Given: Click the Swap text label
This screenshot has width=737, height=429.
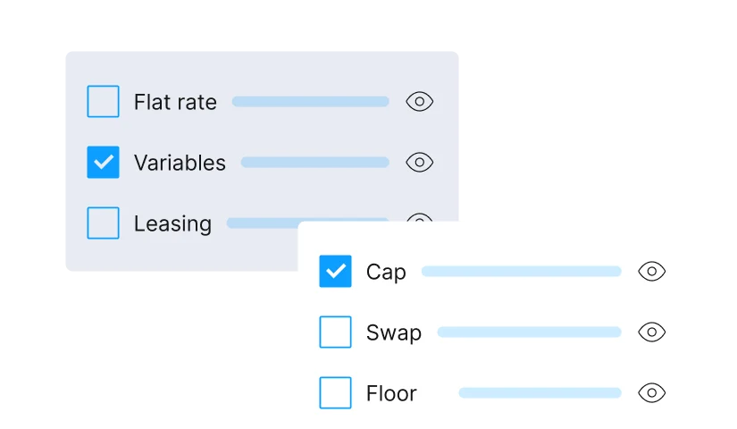Looking at the screenshot, I should pos(393,332).
